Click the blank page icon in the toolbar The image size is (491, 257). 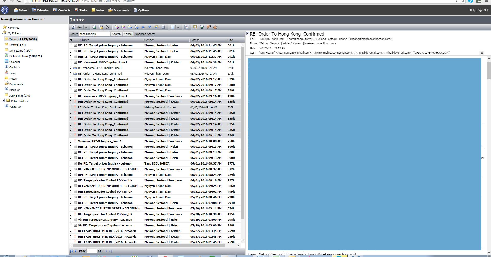163,27
